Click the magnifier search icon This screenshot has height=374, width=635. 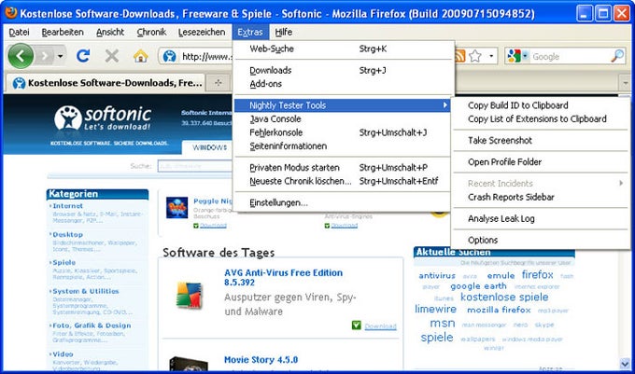(x=617, y=56)
